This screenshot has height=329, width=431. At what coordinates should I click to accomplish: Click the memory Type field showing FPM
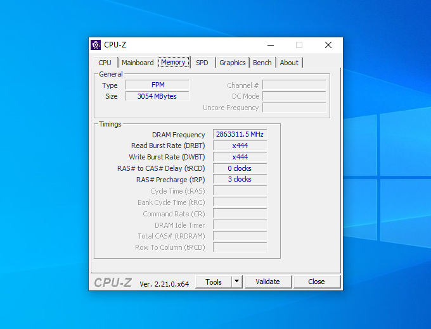pyautogui.click(x=157, y=85)
